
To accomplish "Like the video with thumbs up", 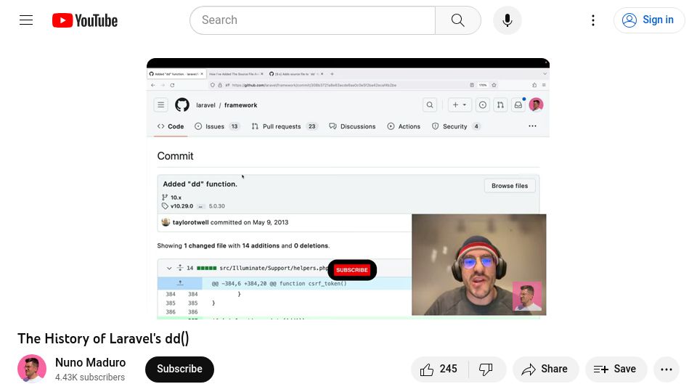I will [439, 369].
